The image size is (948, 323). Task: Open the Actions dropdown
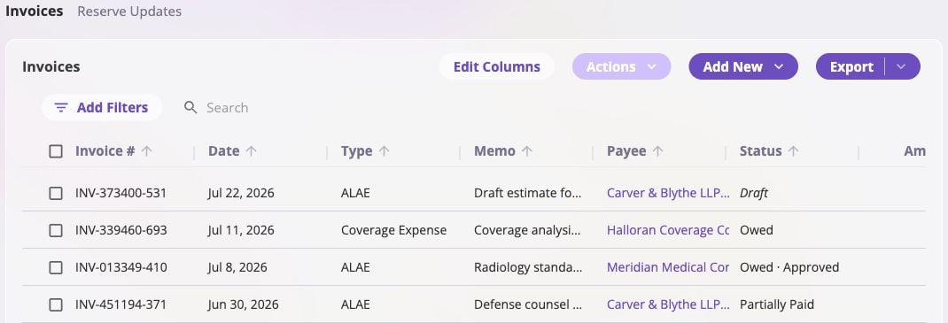coord(622,66)
